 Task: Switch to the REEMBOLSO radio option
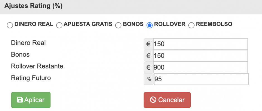[191, 25]
